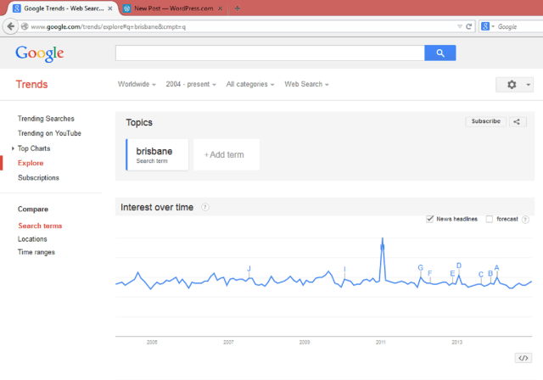Click the + Add term box
Viewport: 543px width, 380px height.
click(226, 154)
